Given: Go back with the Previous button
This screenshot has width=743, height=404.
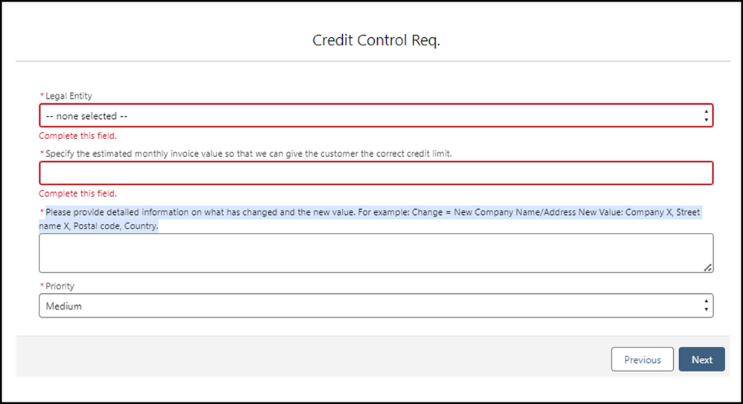Looking at the screenshot, I should pos(642,359).
